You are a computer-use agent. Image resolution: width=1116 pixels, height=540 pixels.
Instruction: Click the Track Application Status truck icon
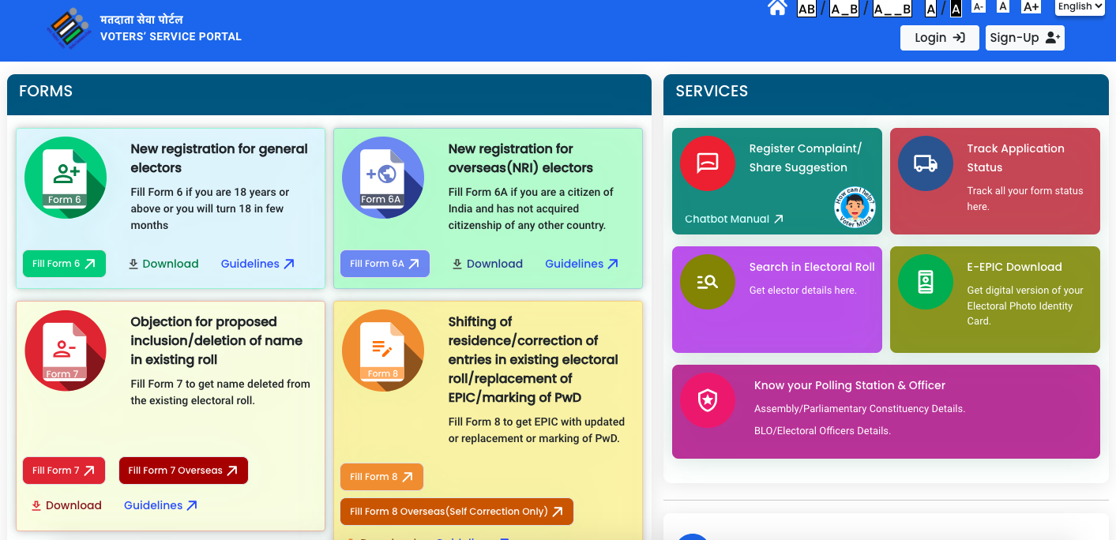click(925, 163)
